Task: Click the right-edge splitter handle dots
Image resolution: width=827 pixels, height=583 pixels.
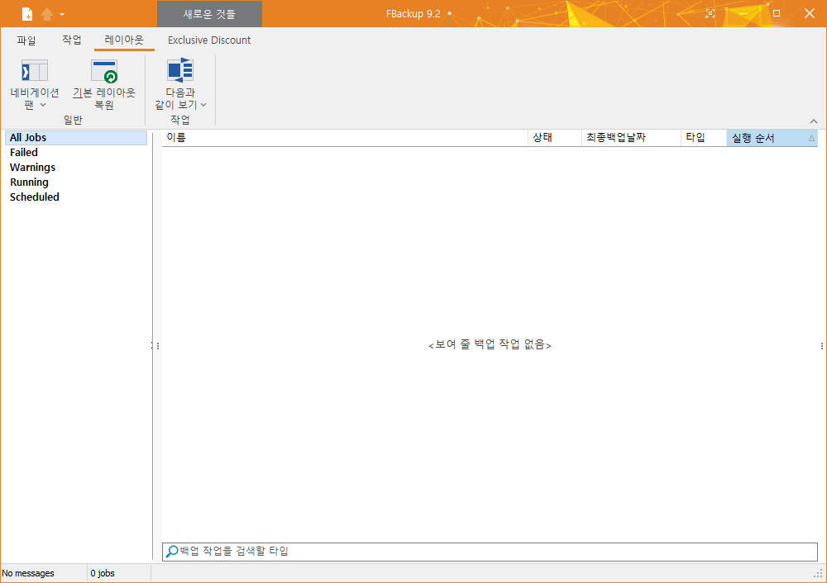Action: click(x=822, y=346)
